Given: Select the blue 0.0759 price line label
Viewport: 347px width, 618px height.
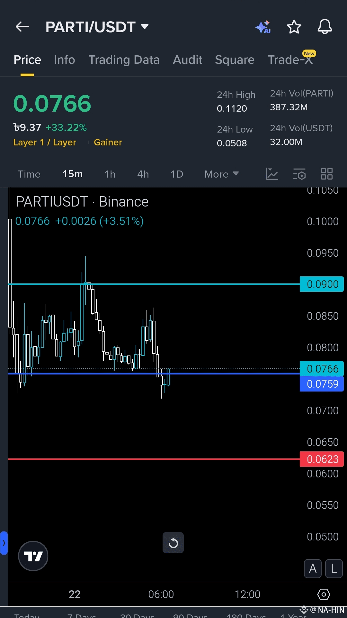Looking at the screenshot, I should point(322,384).
